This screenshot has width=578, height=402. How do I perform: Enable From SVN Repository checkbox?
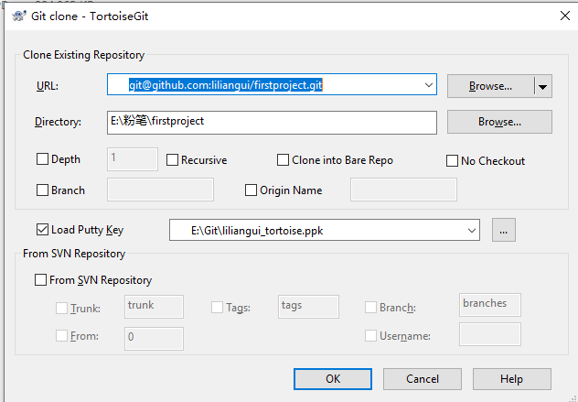click(x=40, y=280)
